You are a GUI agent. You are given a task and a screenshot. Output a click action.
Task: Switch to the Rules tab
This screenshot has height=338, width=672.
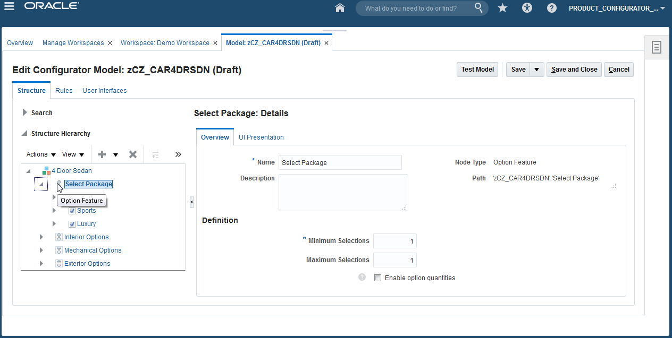coord(64,90)
